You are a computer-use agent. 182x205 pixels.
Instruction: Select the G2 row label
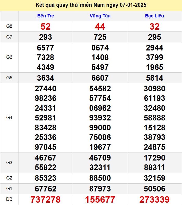pos(9,178)
